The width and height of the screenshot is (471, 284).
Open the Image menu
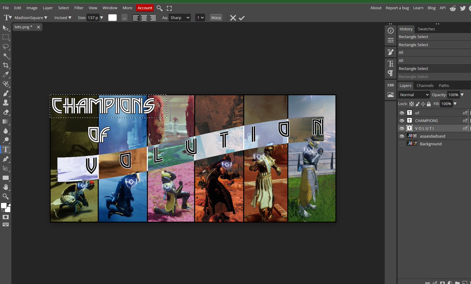coord(32,8)
